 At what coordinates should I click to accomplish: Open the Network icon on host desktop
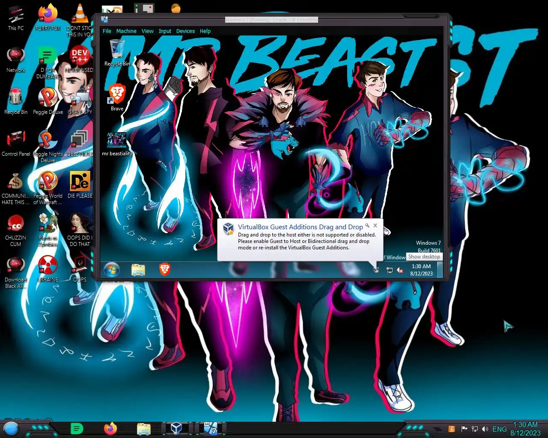tap(16, 59)
